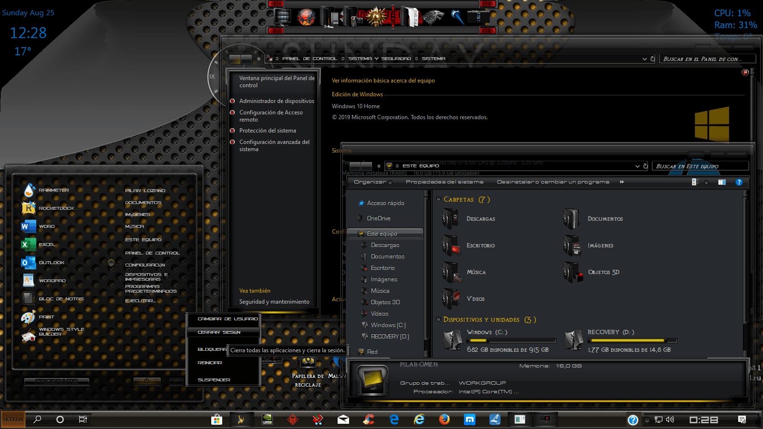The image size is (763, 429).
Task: Open the view options dropdown in Este equipo
Action: (706, 182)
